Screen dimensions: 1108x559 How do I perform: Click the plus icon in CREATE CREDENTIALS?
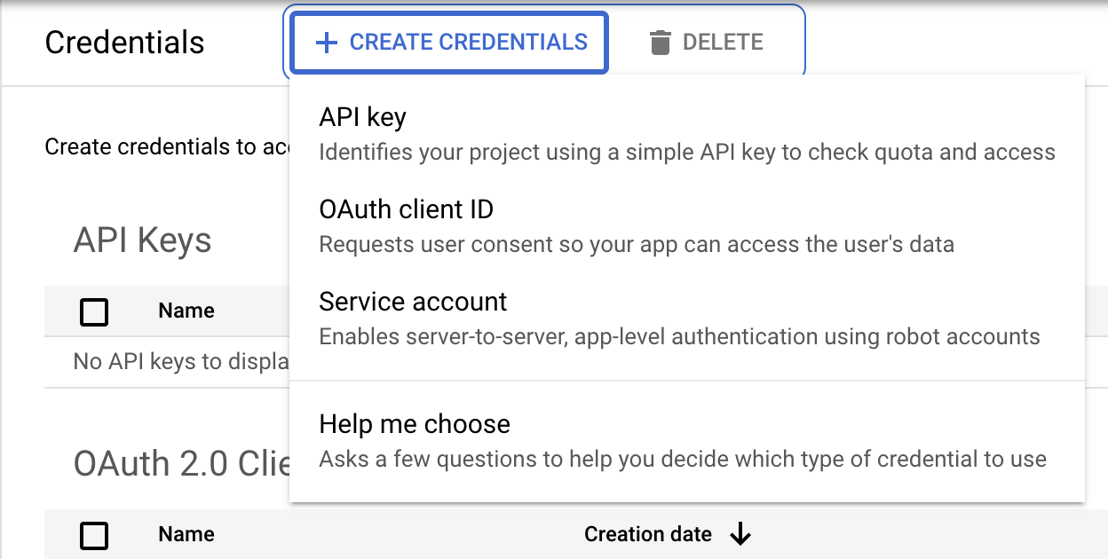pos(328,42)
